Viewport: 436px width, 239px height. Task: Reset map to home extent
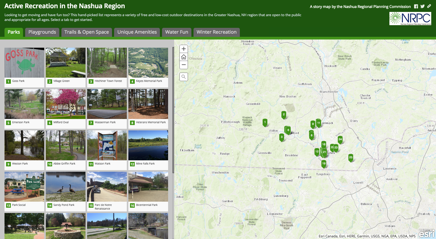(x=184, y=57)
